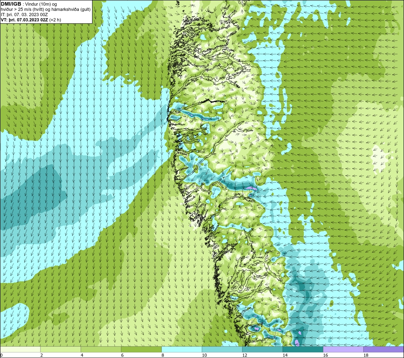Image resolution: width=404 pixels, height=358 pixels.
Task: Click the scale label 4
Action: coord(82,356)
